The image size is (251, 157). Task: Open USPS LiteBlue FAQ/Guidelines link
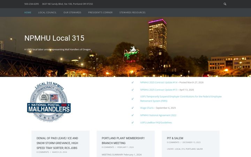(156, 122)
